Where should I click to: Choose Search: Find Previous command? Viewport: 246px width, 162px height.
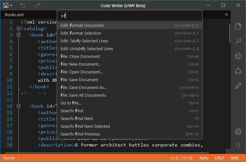click(130, 134)
